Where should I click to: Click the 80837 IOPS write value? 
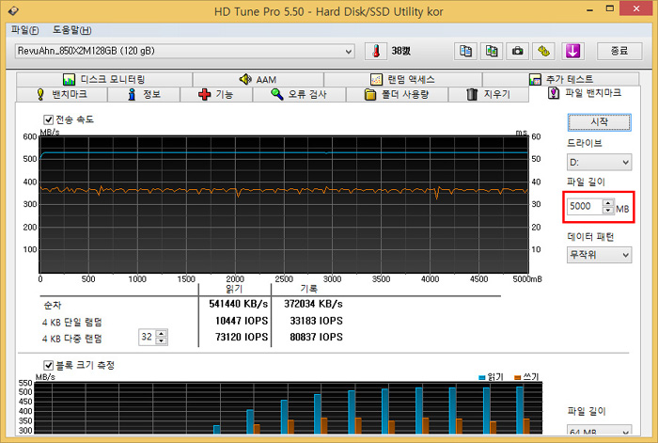click(x=316, y=337)
